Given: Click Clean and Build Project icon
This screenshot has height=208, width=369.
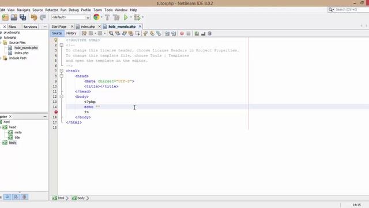Looking at the screenshot, I should (x=116, y=17).
